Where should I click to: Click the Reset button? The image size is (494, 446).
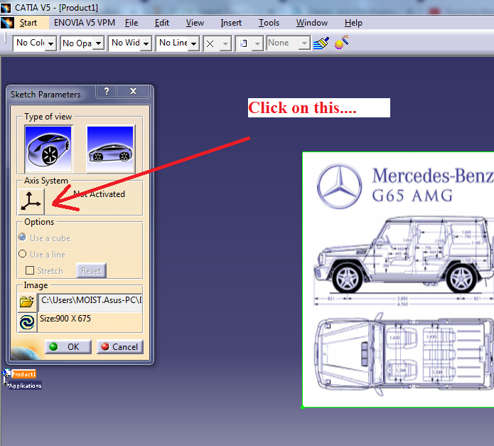[92, 271]
